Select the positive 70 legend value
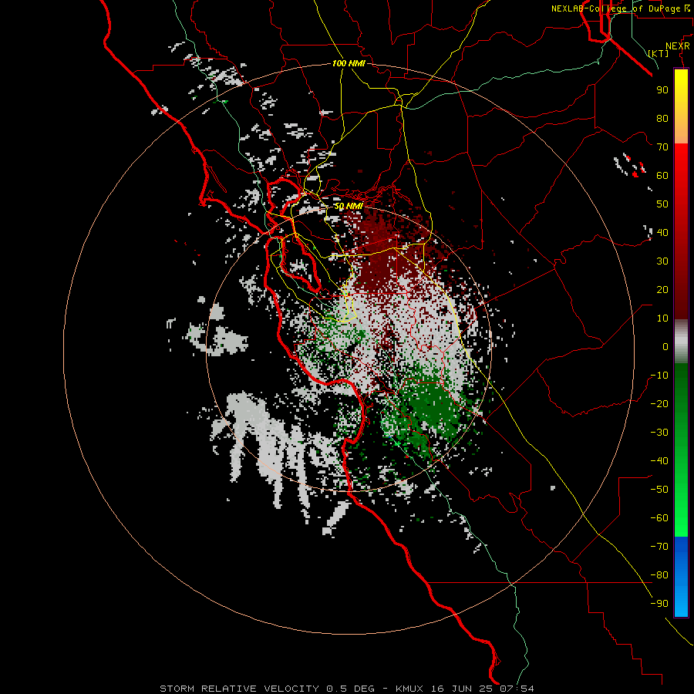 pyautogui.click(x=662, y=147)
